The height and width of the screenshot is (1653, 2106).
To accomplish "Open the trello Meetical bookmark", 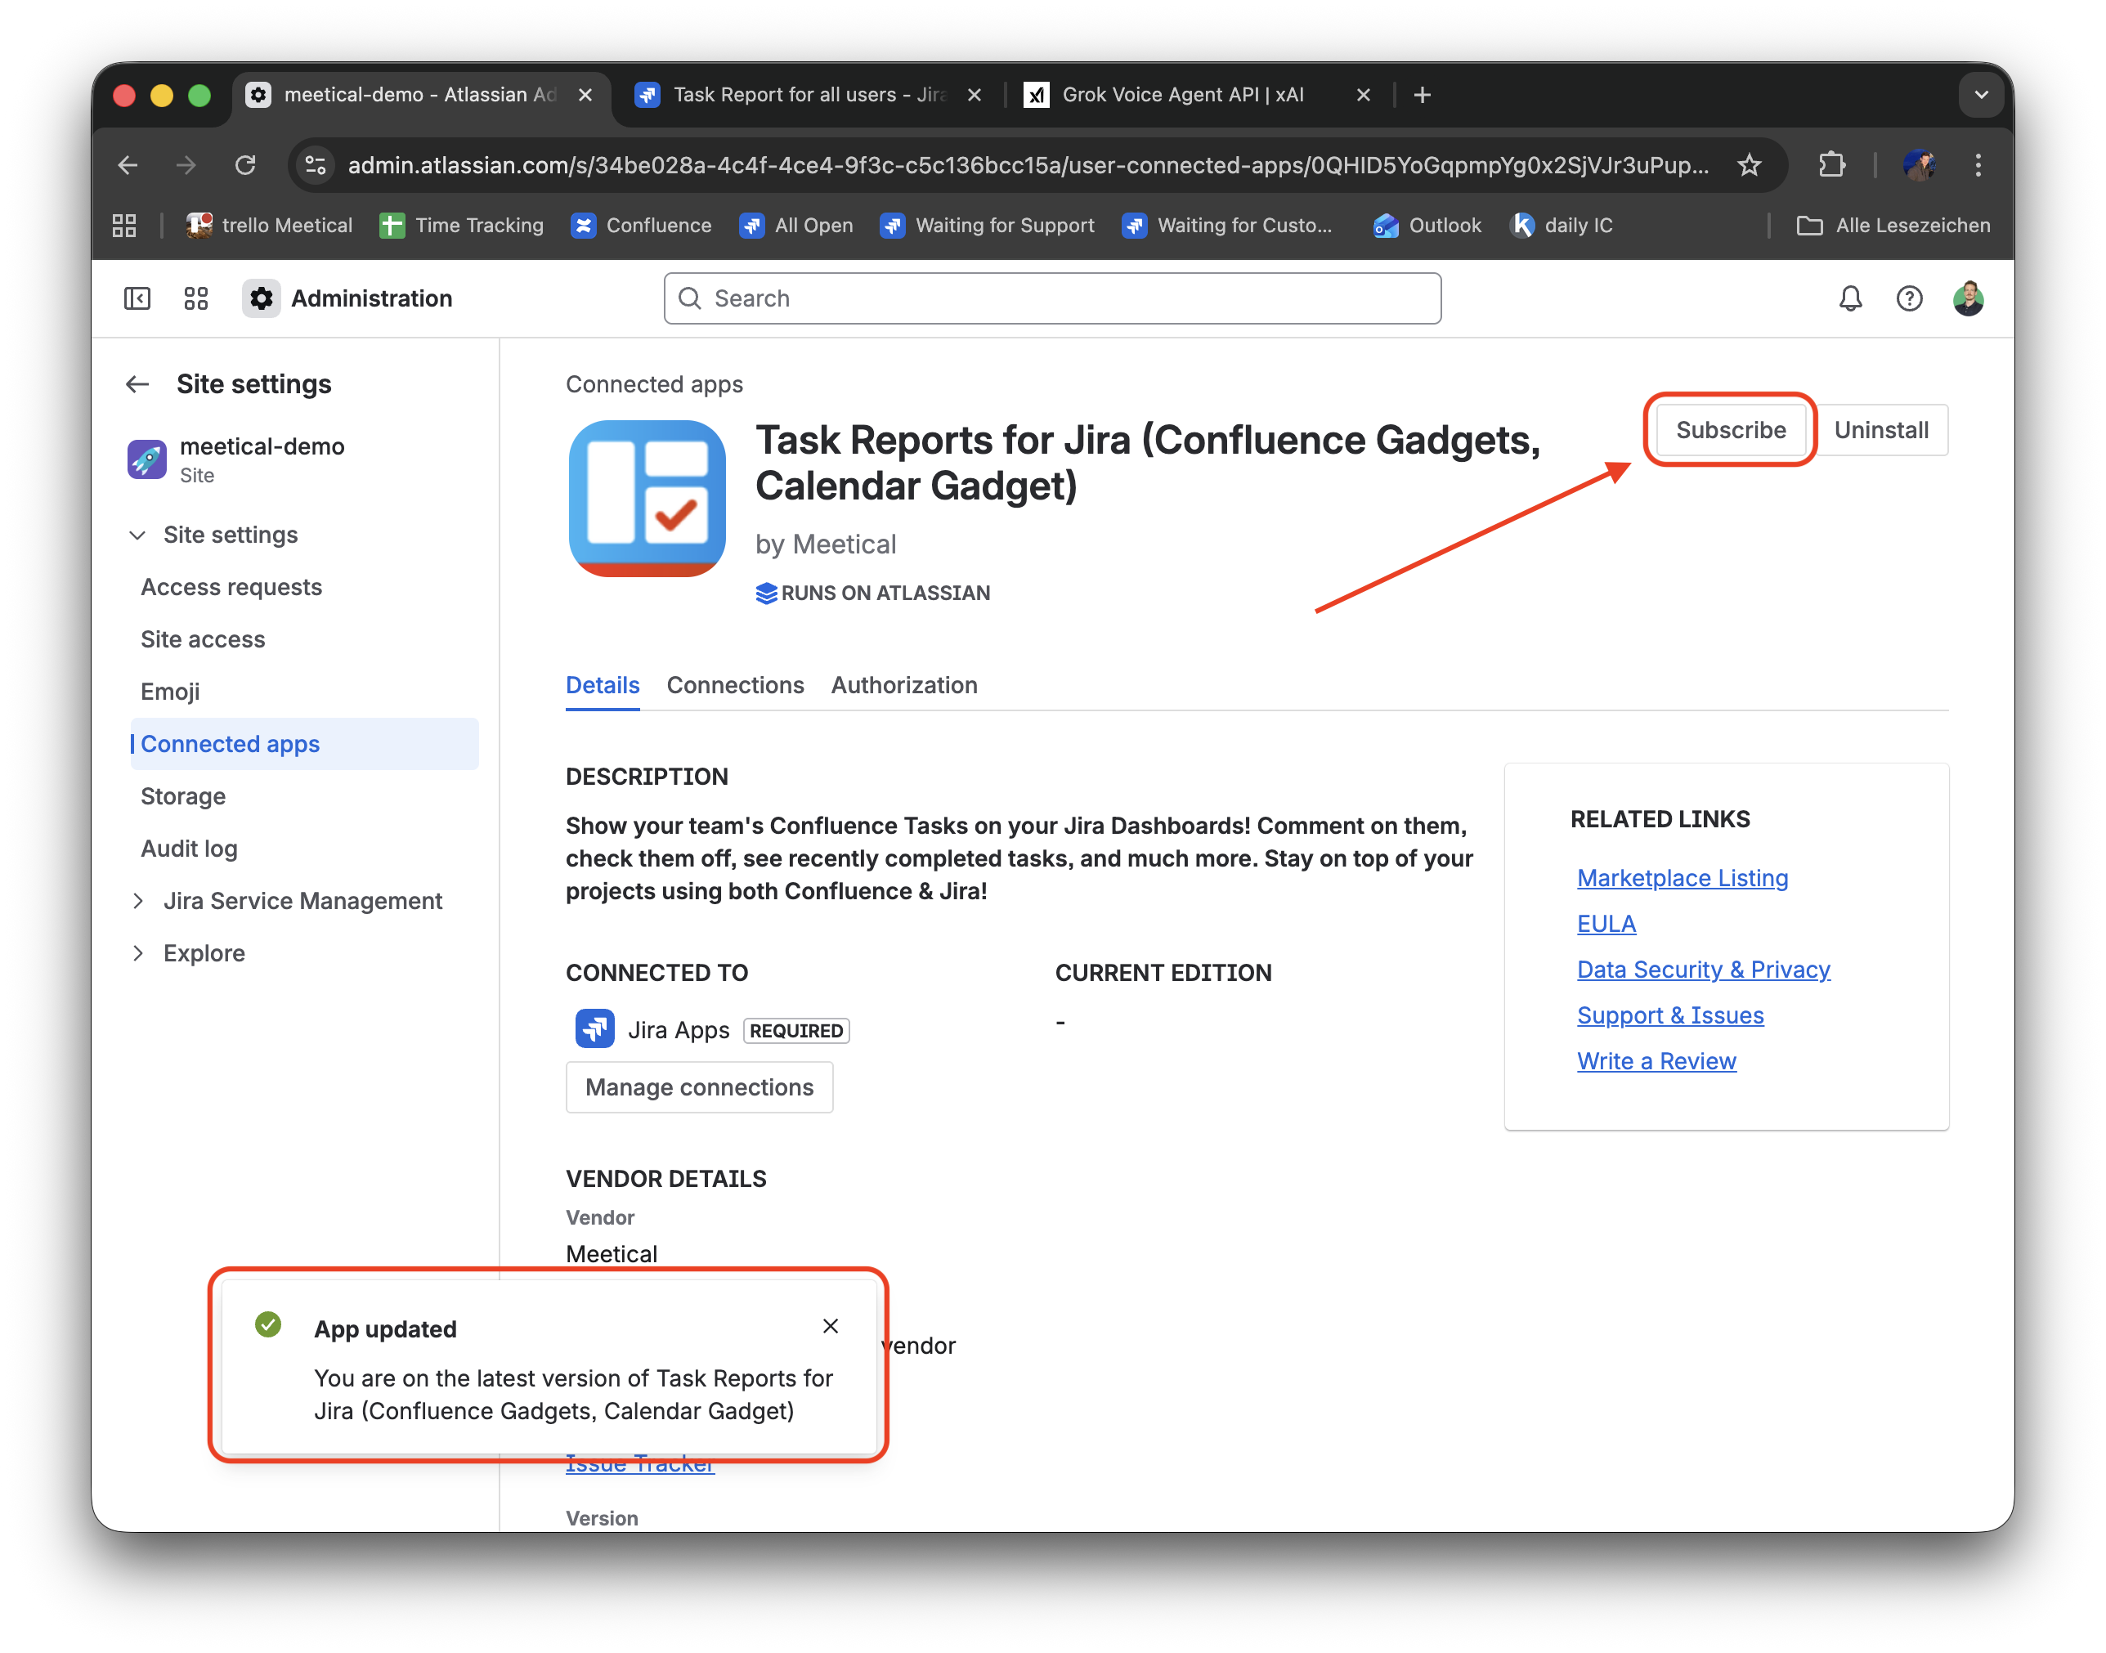I will point(269,226).
